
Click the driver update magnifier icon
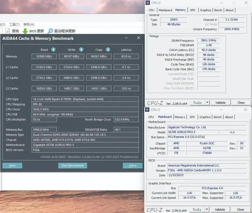50,31
